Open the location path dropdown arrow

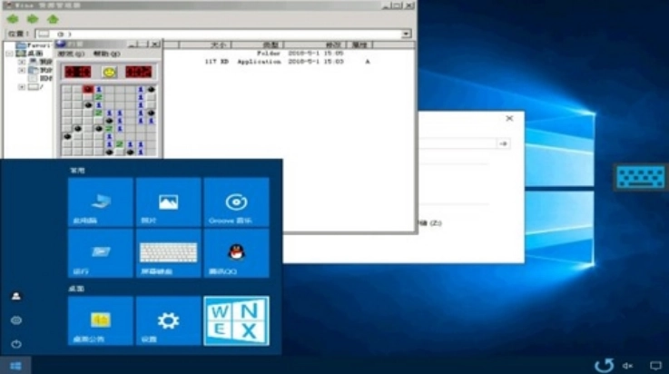pyautogui.click(x=406, y=34)
